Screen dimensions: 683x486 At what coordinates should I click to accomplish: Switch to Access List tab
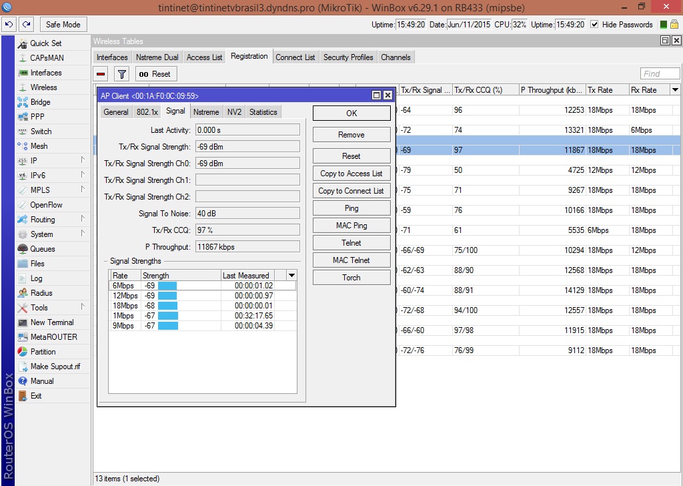coord(204,57)
